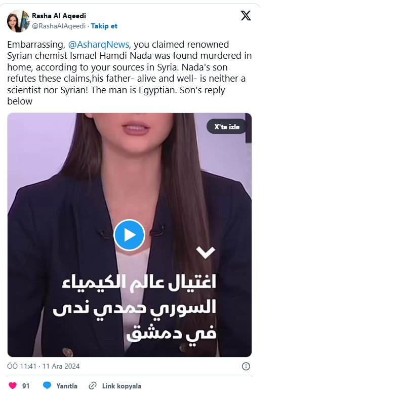Open the 11 Ara 2024 timestamp
Screen dimensions: 405x395
point(61,366)
